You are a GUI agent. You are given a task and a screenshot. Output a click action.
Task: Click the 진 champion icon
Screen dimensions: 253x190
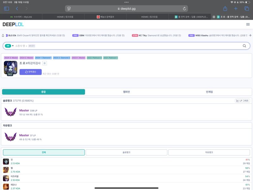6,161
